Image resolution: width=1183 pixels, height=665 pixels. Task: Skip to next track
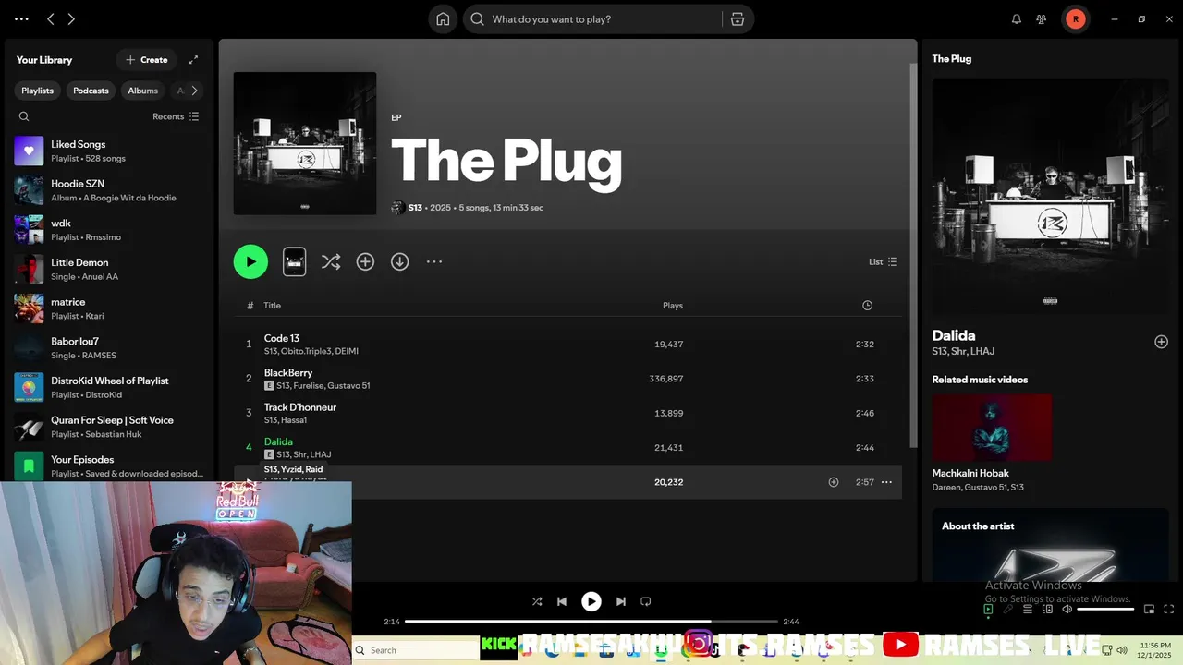pos(621,601)
